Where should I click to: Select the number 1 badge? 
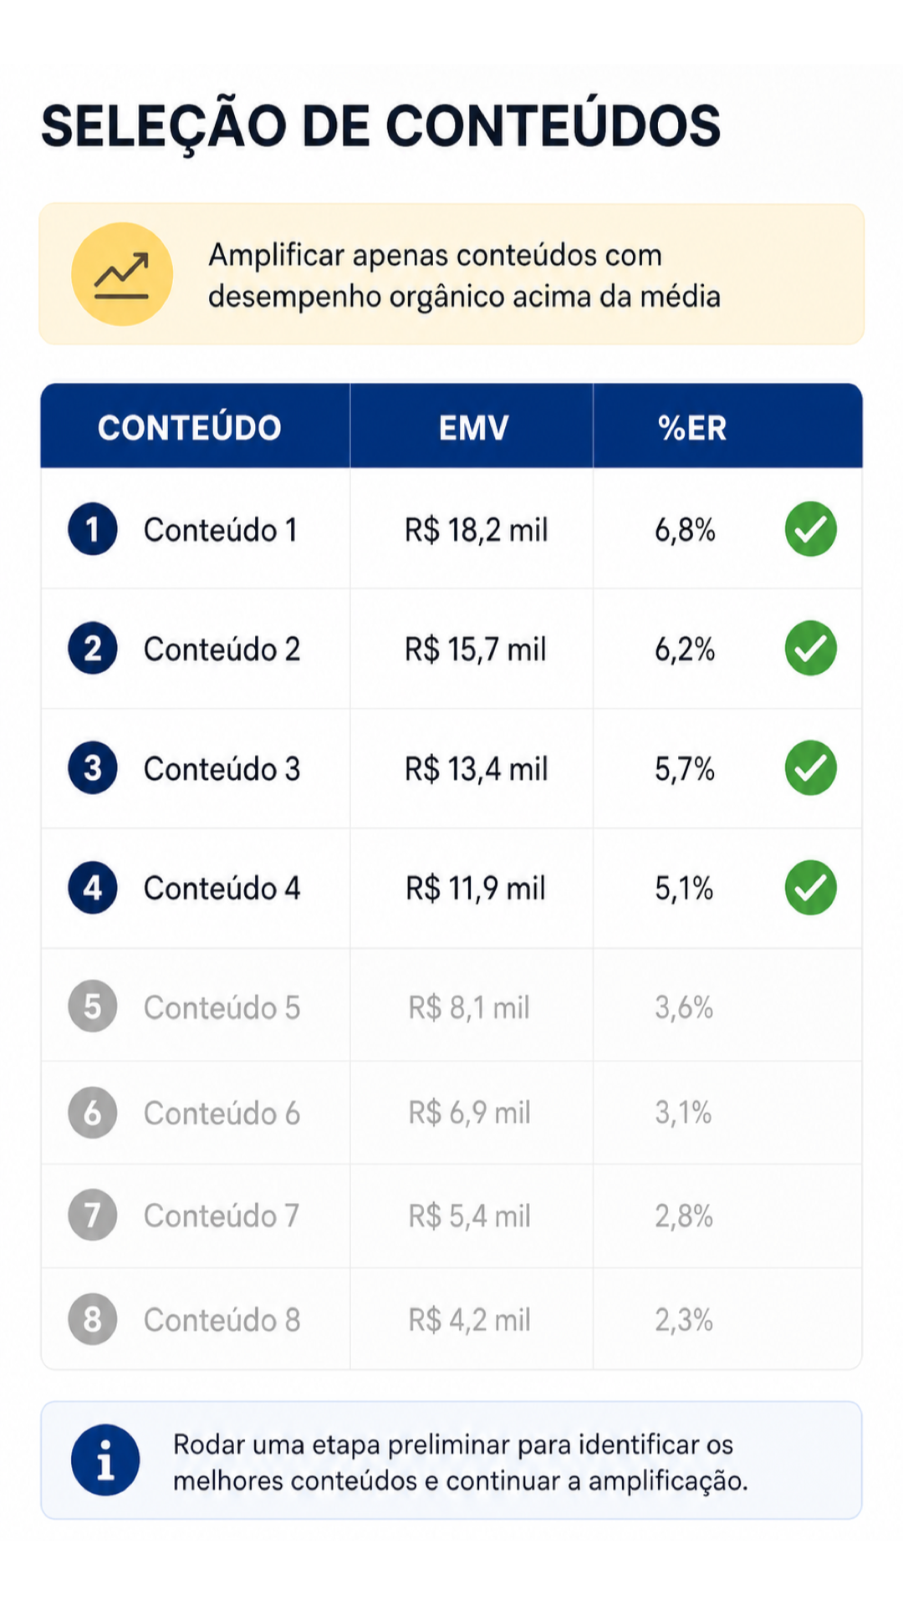click(93, 529)
